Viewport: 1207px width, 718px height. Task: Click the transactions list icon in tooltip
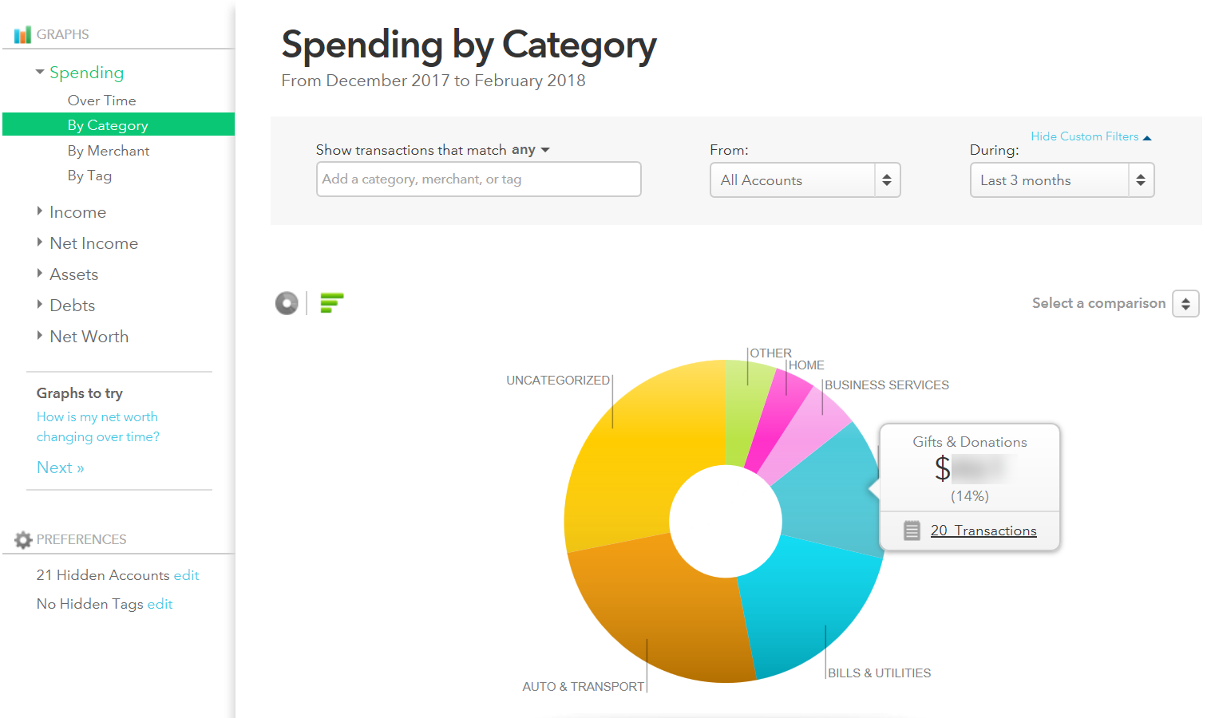912,531
